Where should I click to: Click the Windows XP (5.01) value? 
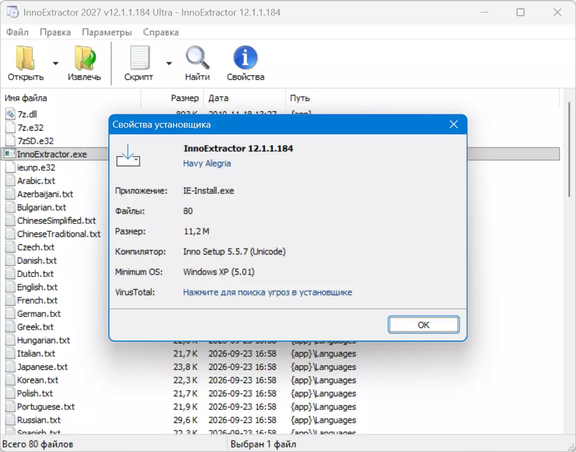[218, 272]
